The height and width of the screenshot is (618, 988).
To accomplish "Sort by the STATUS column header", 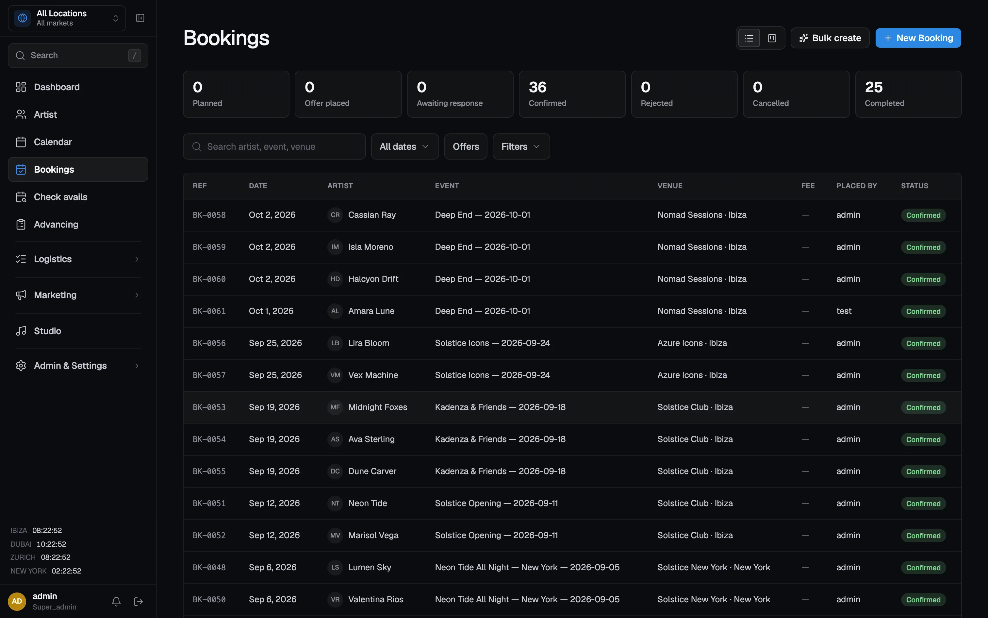I will [914, 186].
